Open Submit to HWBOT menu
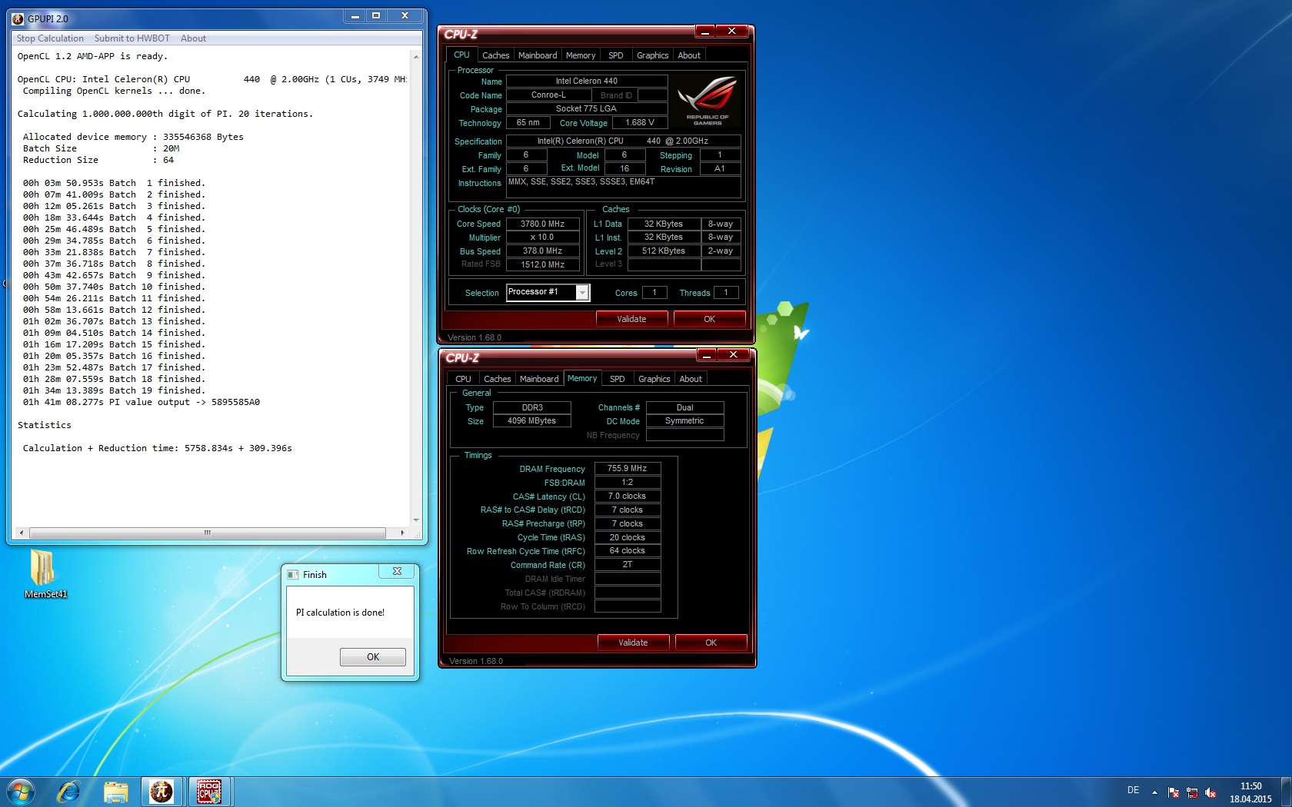1292x807 pixels. click(132, 38)
